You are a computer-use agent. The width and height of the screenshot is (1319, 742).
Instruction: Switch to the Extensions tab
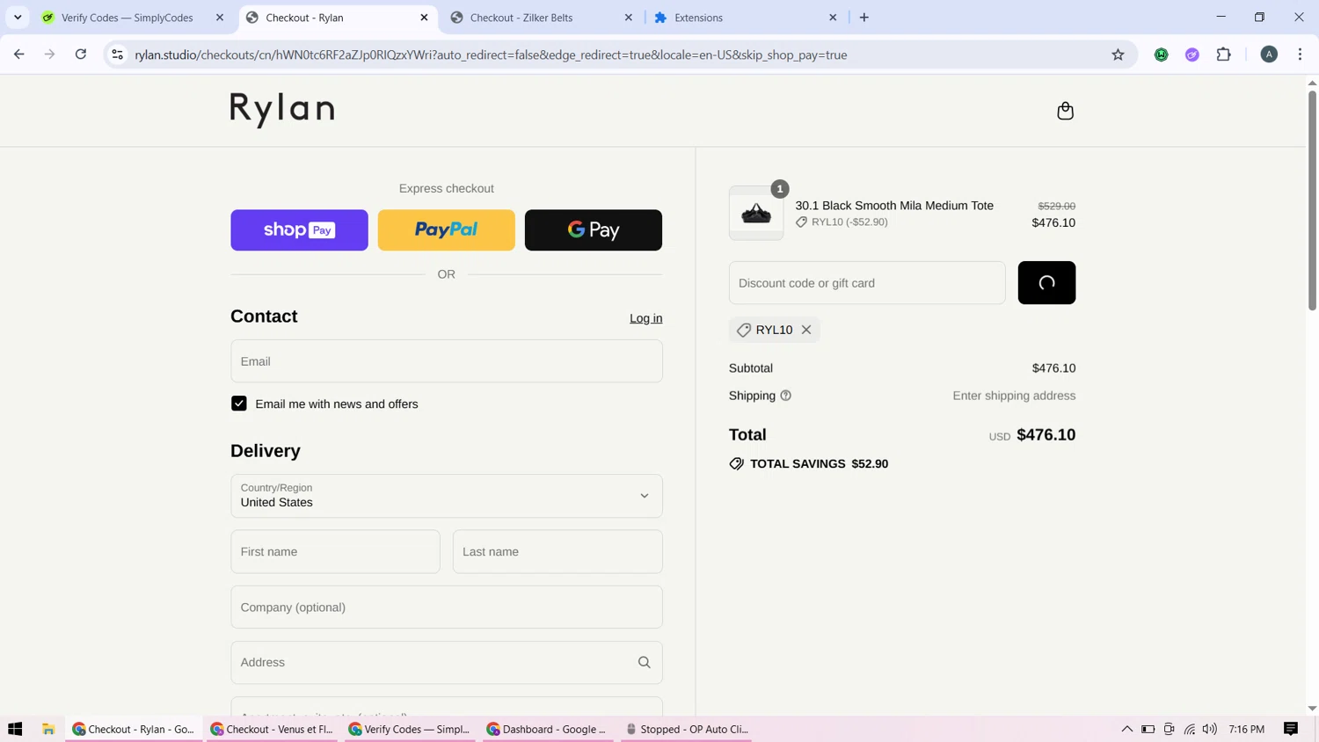pyautogui.click(x=698, y=18)
